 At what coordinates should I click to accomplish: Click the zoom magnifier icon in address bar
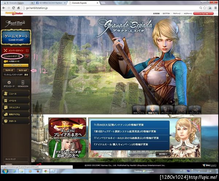tap(201, 8)
